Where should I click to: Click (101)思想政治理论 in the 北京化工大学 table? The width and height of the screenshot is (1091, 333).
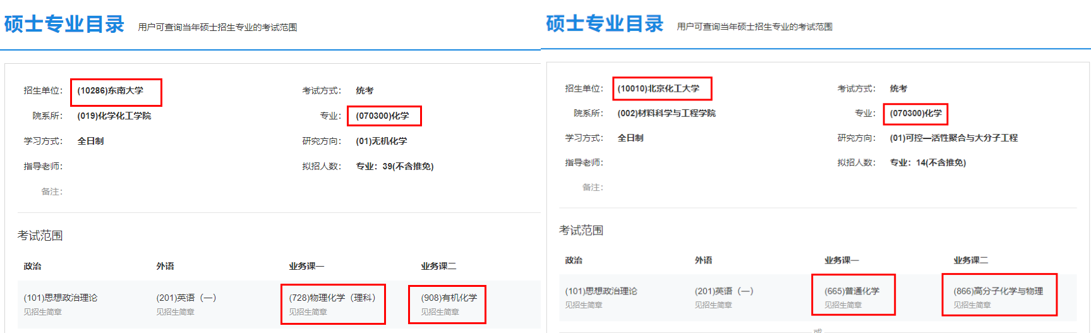(x=601, y=291)
